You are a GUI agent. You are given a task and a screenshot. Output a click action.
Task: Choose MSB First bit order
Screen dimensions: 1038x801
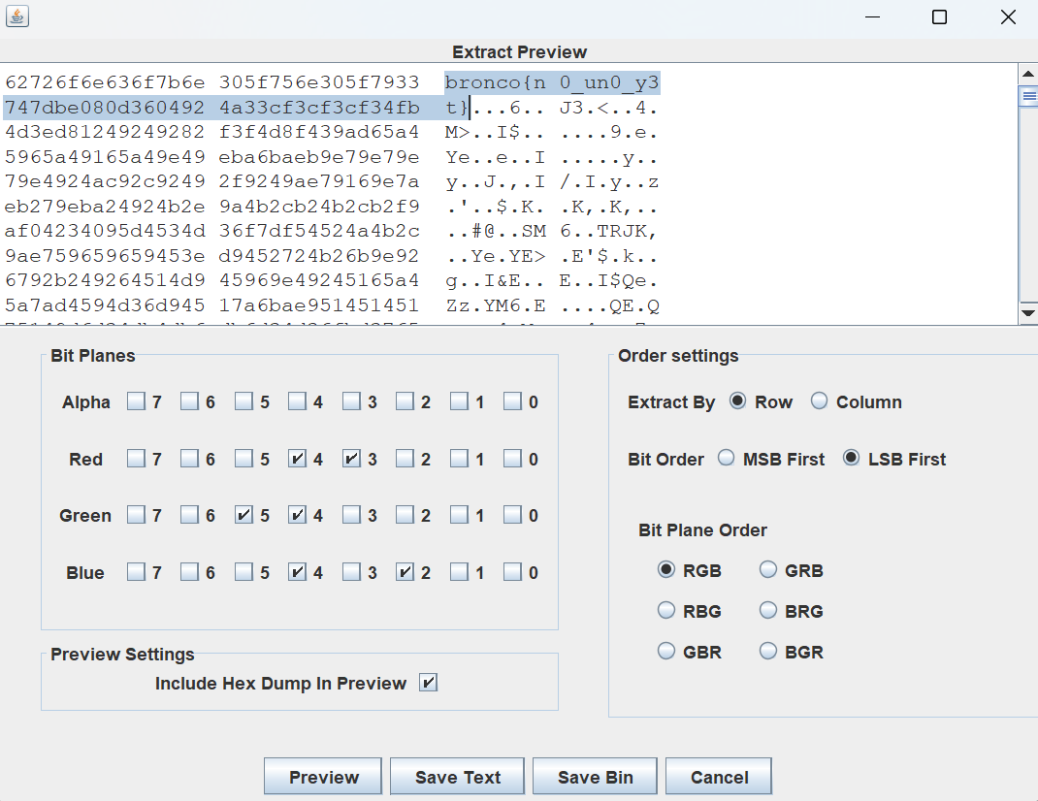click(727, 458)
